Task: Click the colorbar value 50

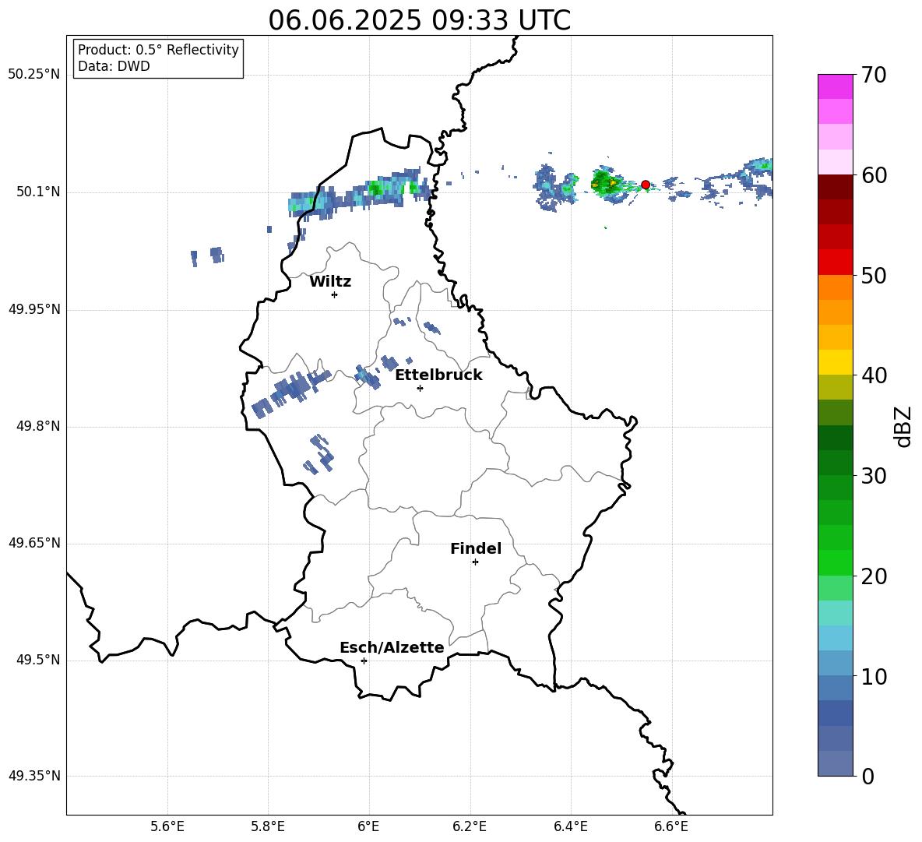Action: click(x=874, y=276)
